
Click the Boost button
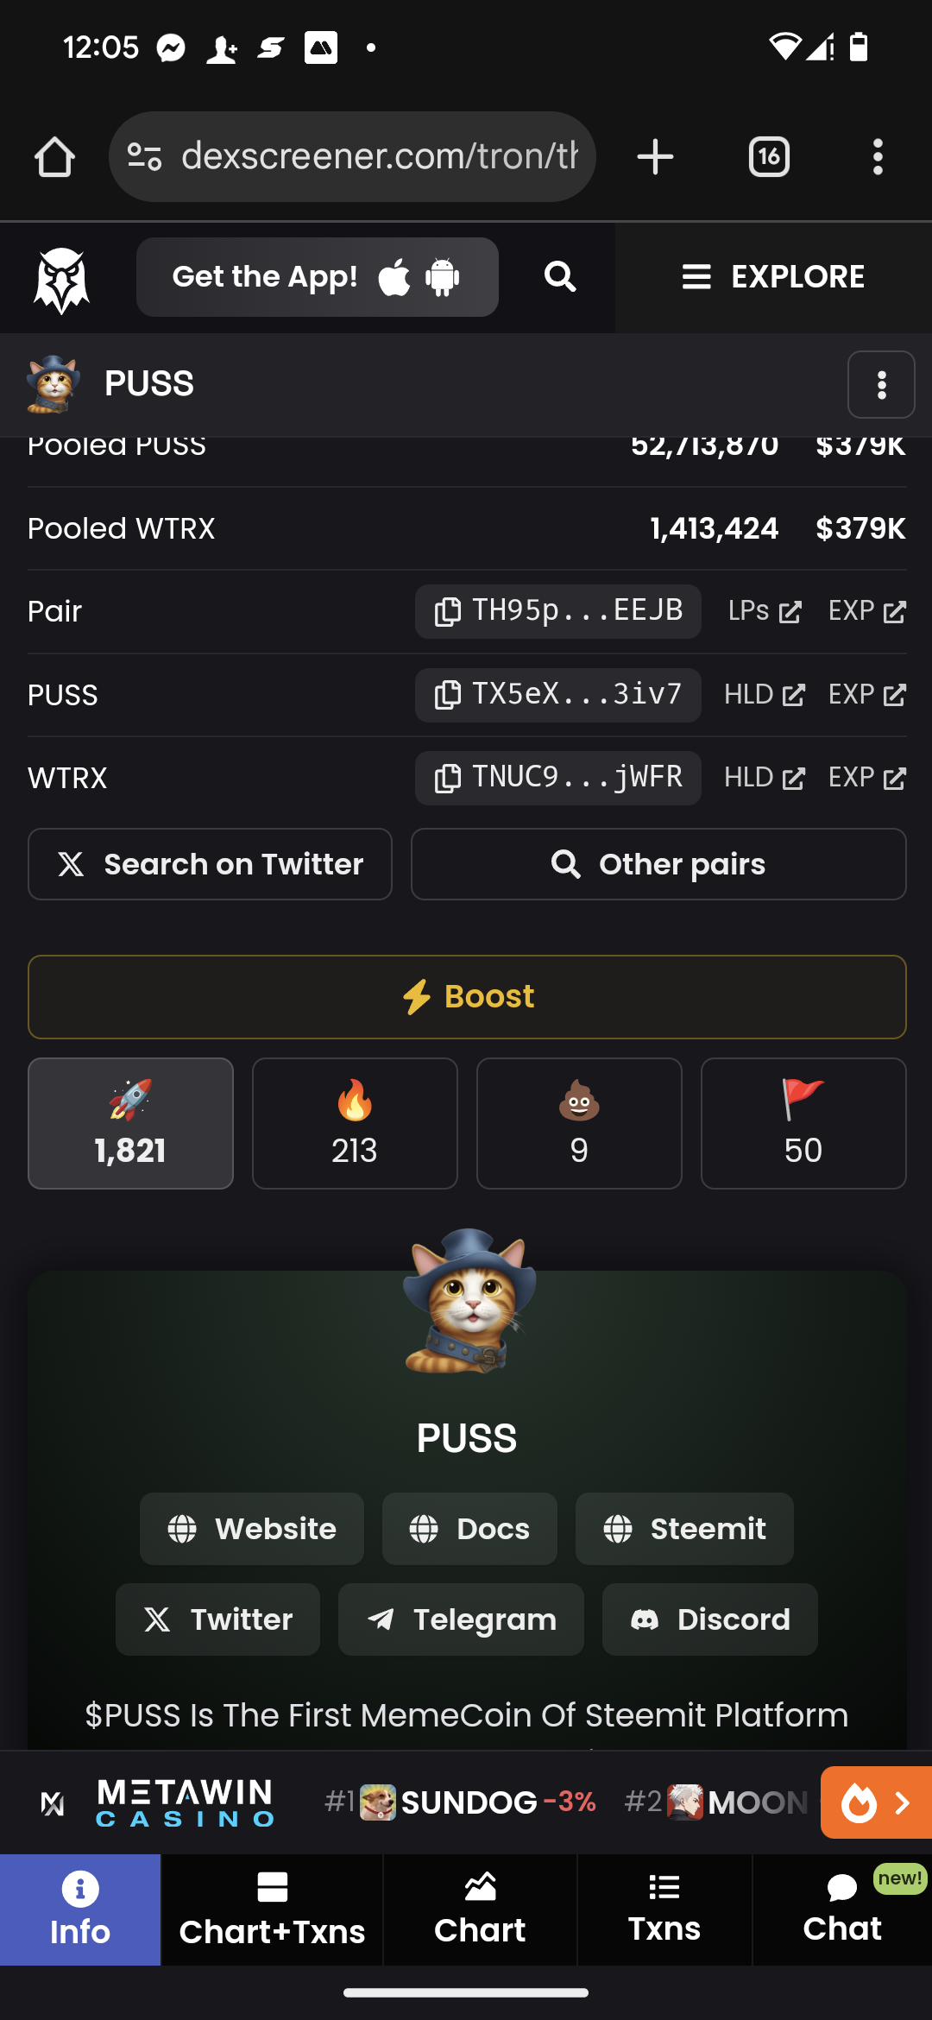467,997
